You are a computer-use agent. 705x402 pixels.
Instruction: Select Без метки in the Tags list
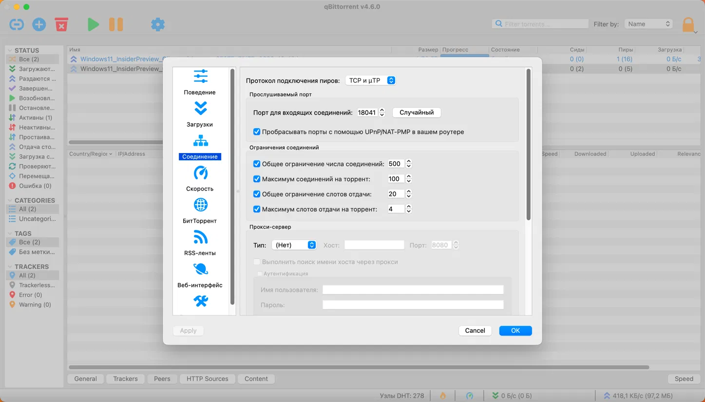click(x=32, y=252)
